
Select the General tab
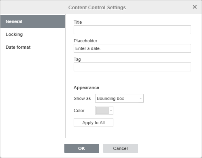point(33,21)
